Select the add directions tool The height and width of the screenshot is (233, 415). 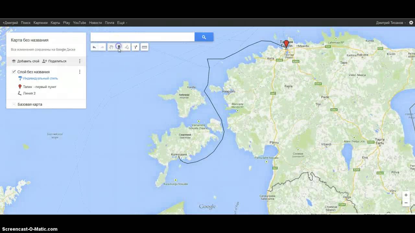tap(136, 47)
